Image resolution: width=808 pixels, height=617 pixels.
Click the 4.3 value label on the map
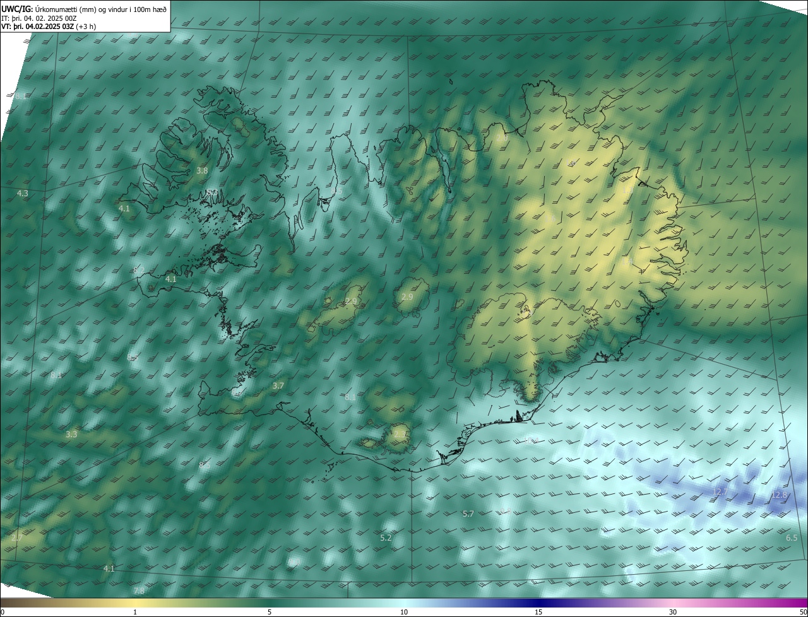pos(22,193)
